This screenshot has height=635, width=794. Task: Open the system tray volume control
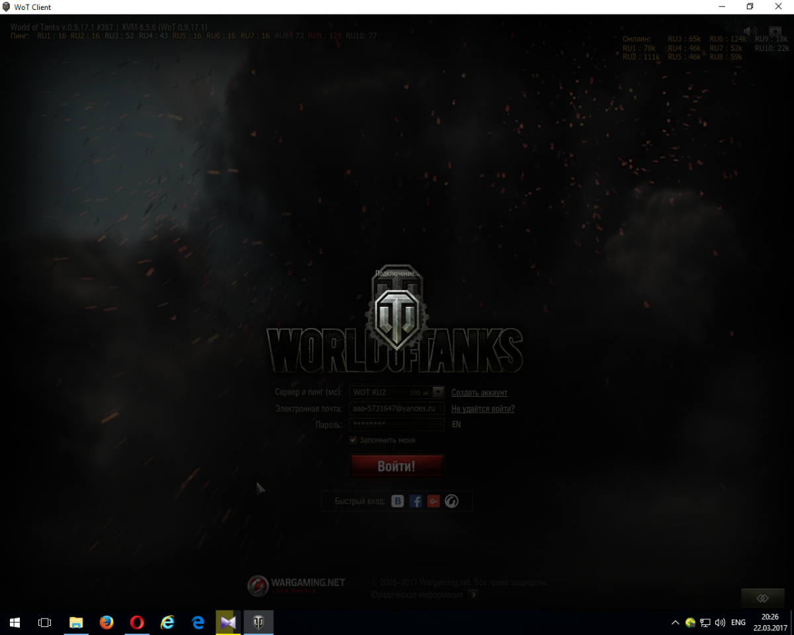click(x=720, y=622)
